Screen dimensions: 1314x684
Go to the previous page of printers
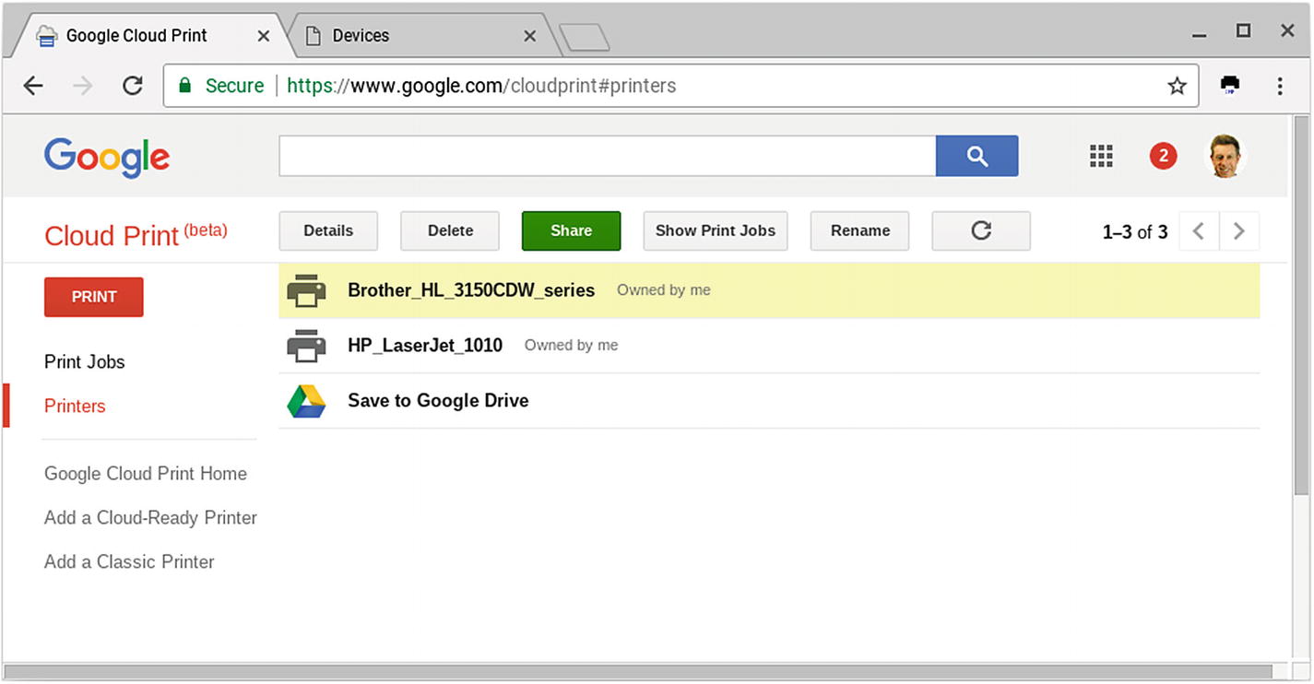pyautogui.click(x=1199, y=231)
